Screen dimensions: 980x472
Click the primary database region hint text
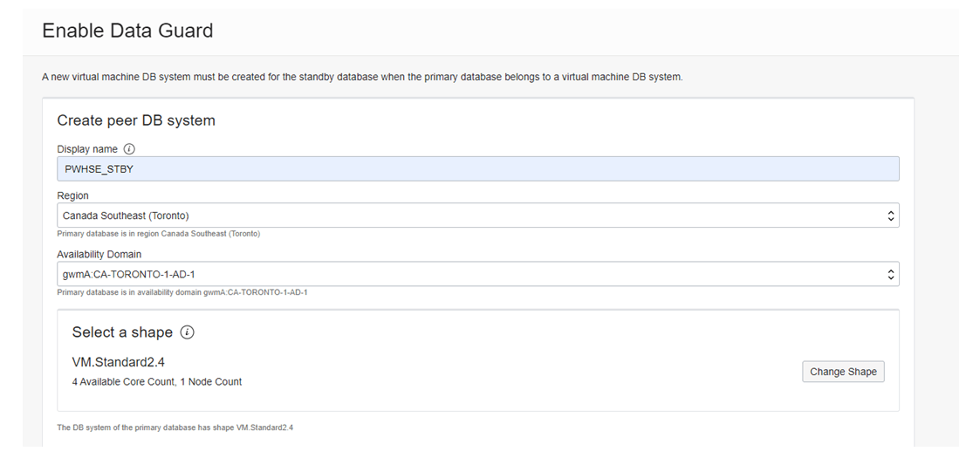click(x=158, y=234)
